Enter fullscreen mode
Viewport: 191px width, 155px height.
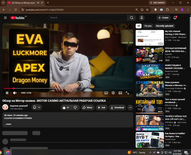127,93
